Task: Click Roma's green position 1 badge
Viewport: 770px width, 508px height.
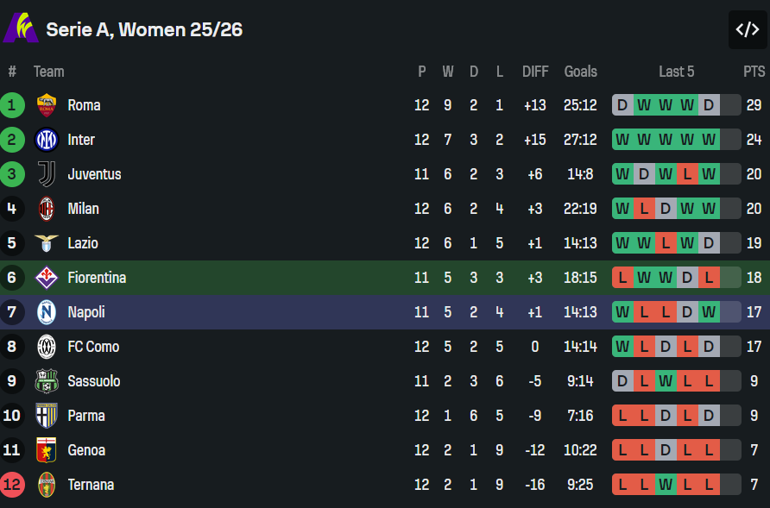Action: 12,105
